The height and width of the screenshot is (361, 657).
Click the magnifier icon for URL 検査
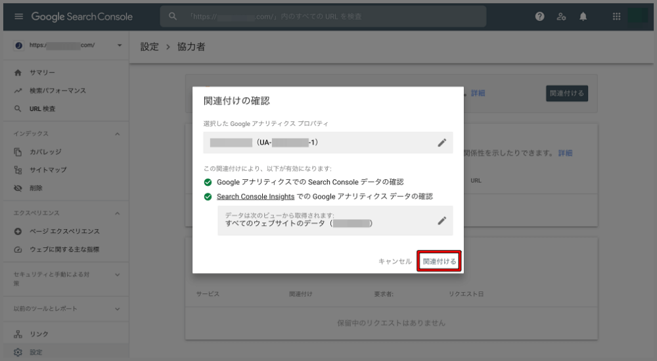18,108
